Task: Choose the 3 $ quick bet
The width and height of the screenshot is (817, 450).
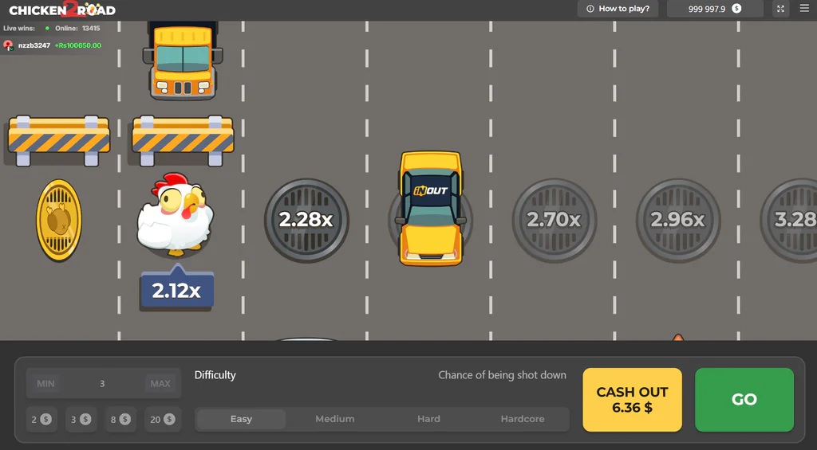Action: (x=81, y=419)
